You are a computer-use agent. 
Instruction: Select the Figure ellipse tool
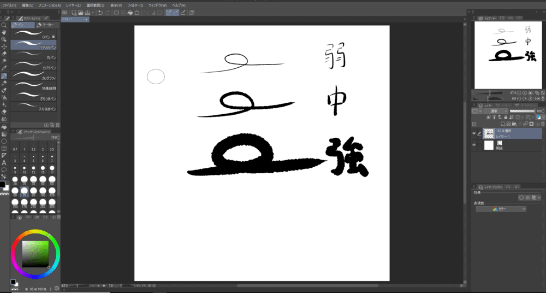[4, 141]
